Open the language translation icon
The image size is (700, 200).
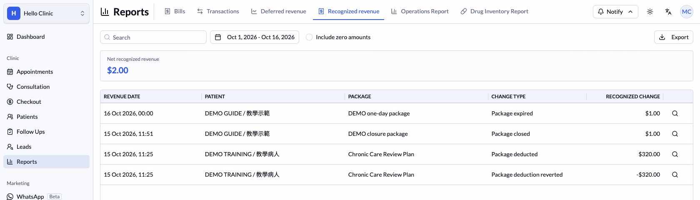tap(668, 12)
